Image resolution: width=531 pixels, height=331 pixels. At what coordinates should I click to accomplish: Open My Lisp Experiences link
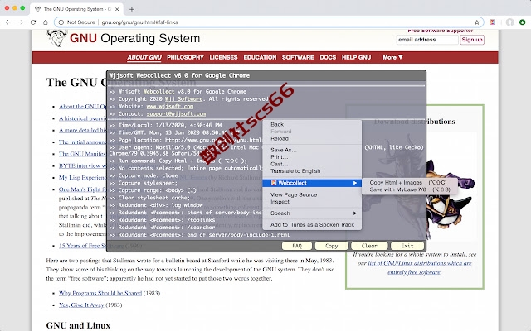coord(83,177)
